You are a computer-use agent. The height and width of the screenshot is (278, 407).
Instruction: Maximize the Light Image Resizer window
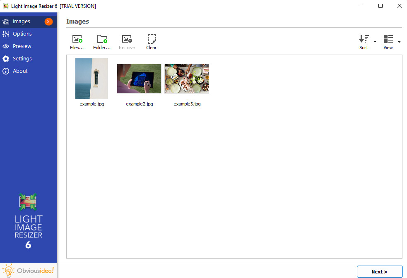[381, 6]
